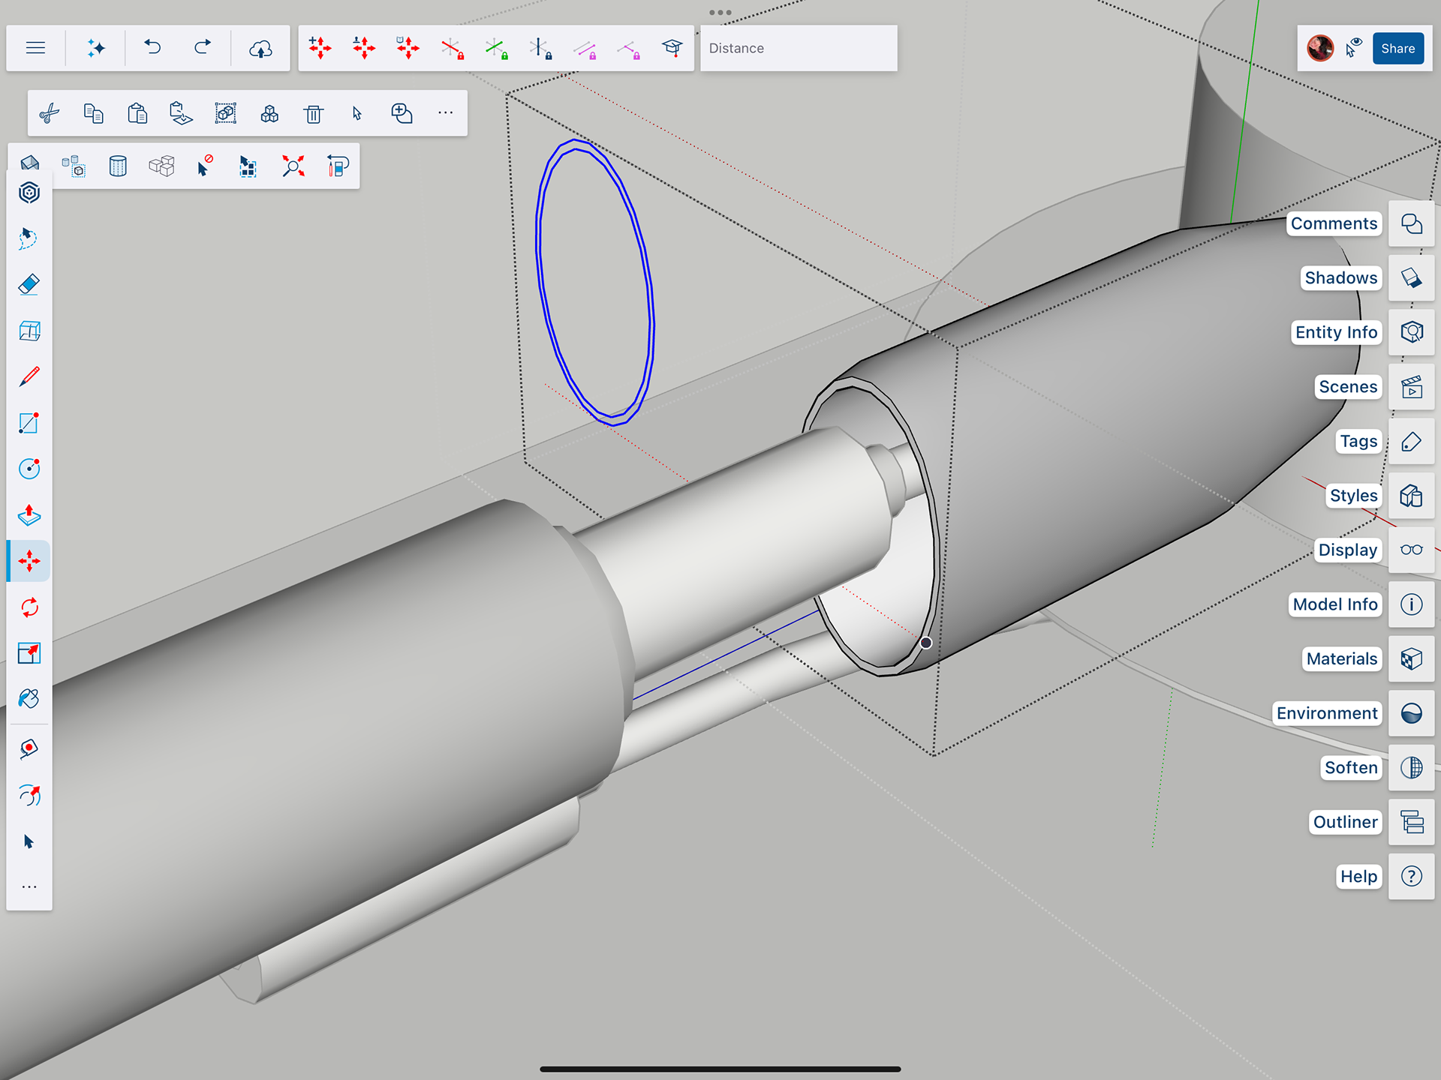Image resolution: width=1441 pixels, height=1080 pixels.
Task: Click the Distance measurement input field
Action: pos(798,49)
